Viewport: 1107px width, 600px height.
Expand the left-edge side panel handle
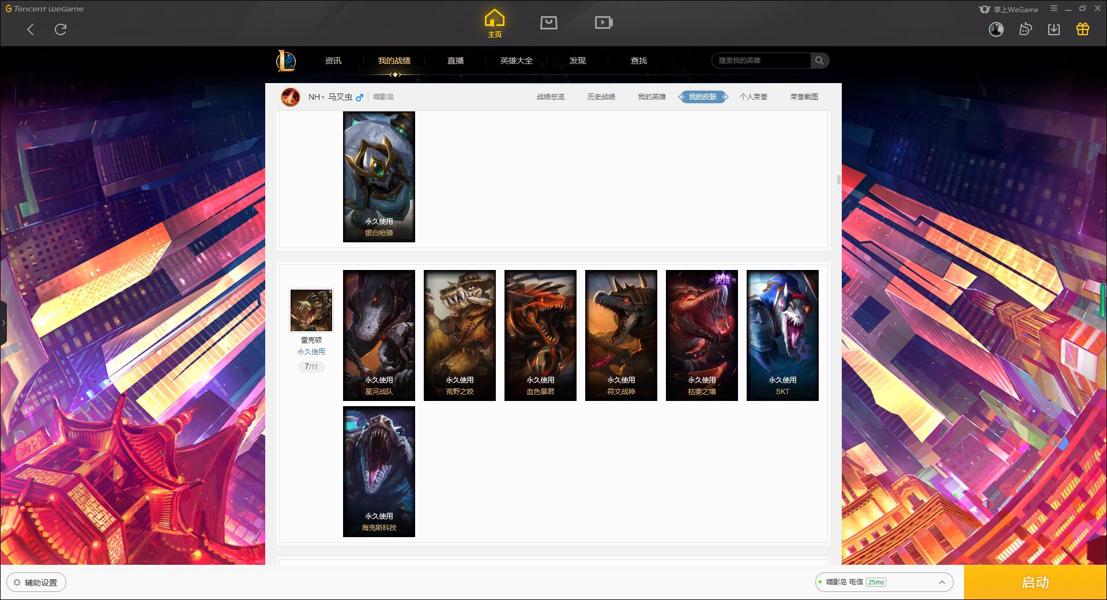pyautogui.click(x=3, y=323)
